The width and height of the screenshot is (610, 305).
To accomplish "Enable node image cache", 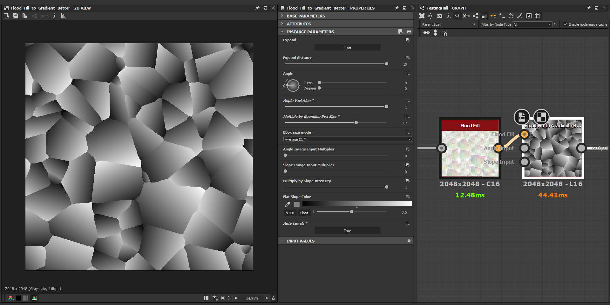I will click(566, 24).
